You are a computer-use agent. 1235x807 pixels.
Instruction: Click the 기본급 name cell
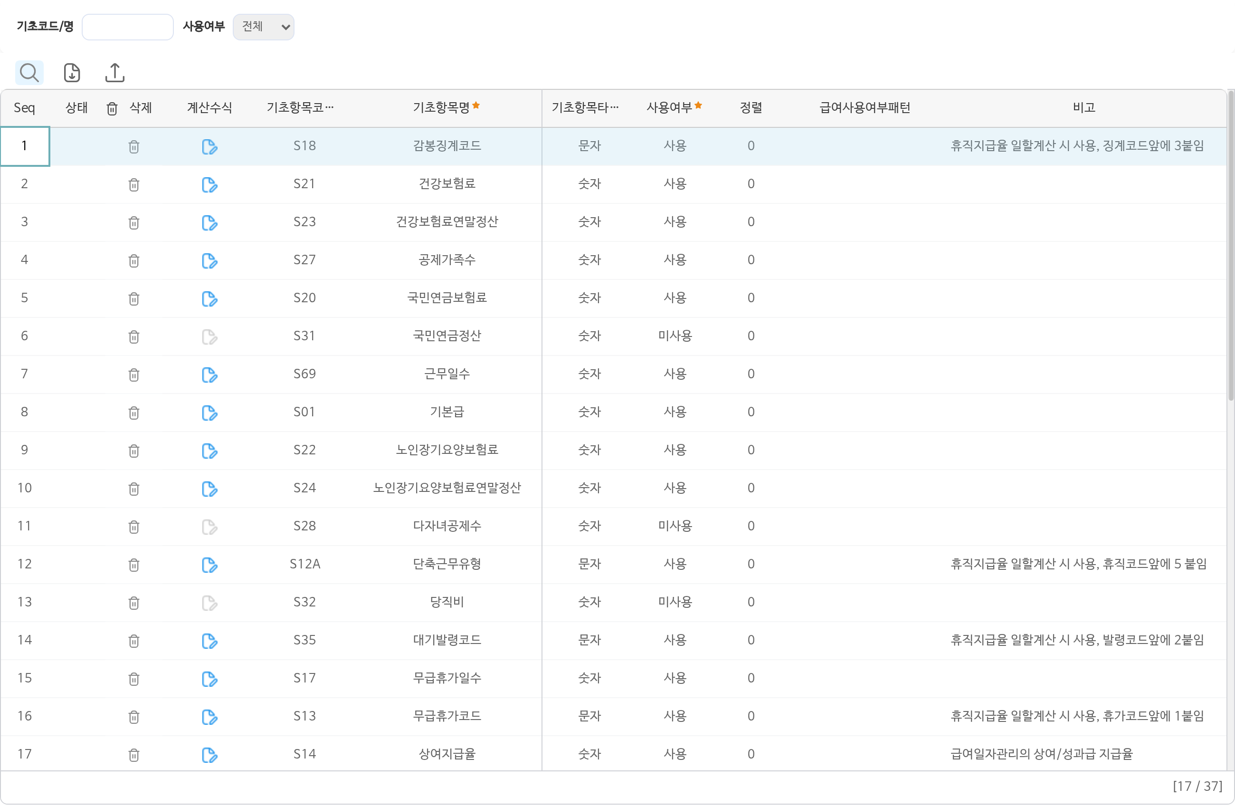coord(447,412)
